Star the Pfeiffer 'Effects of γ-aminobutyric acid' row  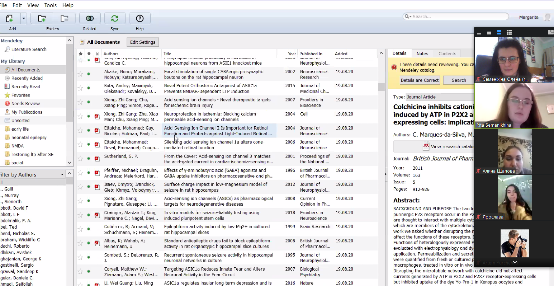[x=80, y=173]
